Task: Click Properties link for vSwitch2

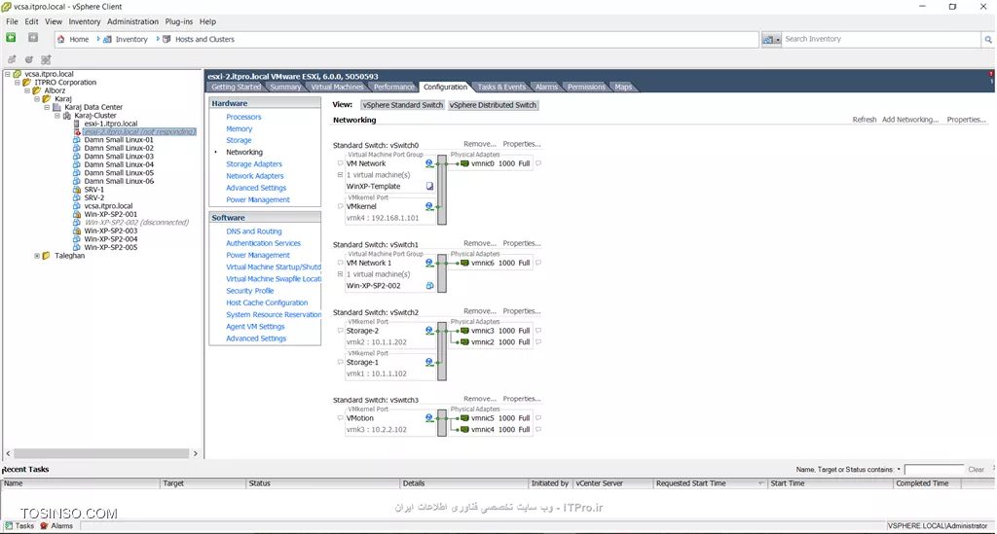Action: [x=522, y=311]
